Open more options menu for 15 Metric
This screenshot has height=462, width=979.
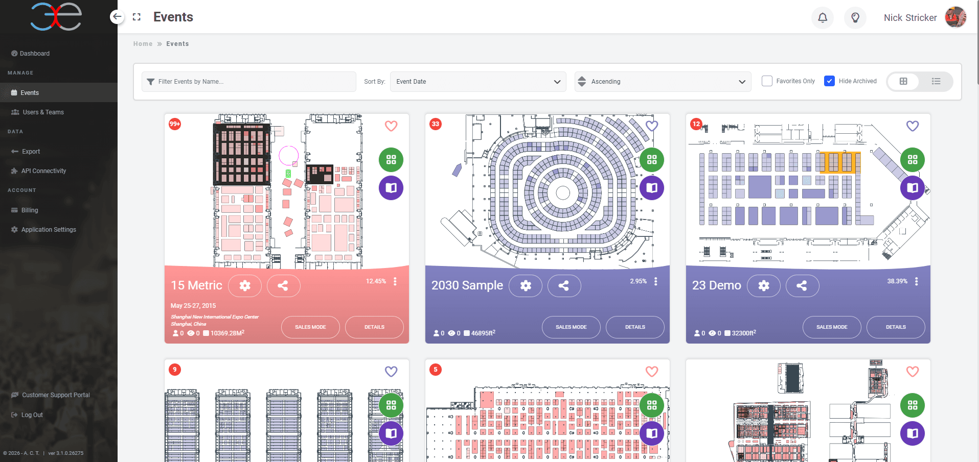[395, 281]
